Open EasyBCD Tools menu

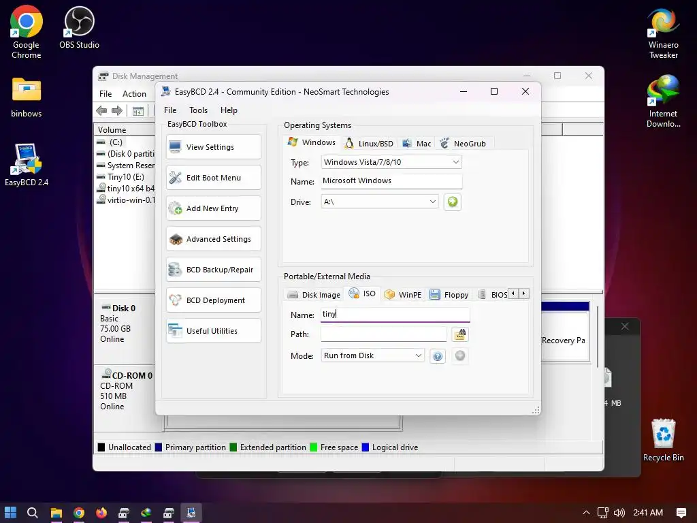pyautogui.click(x=198, y=110)
